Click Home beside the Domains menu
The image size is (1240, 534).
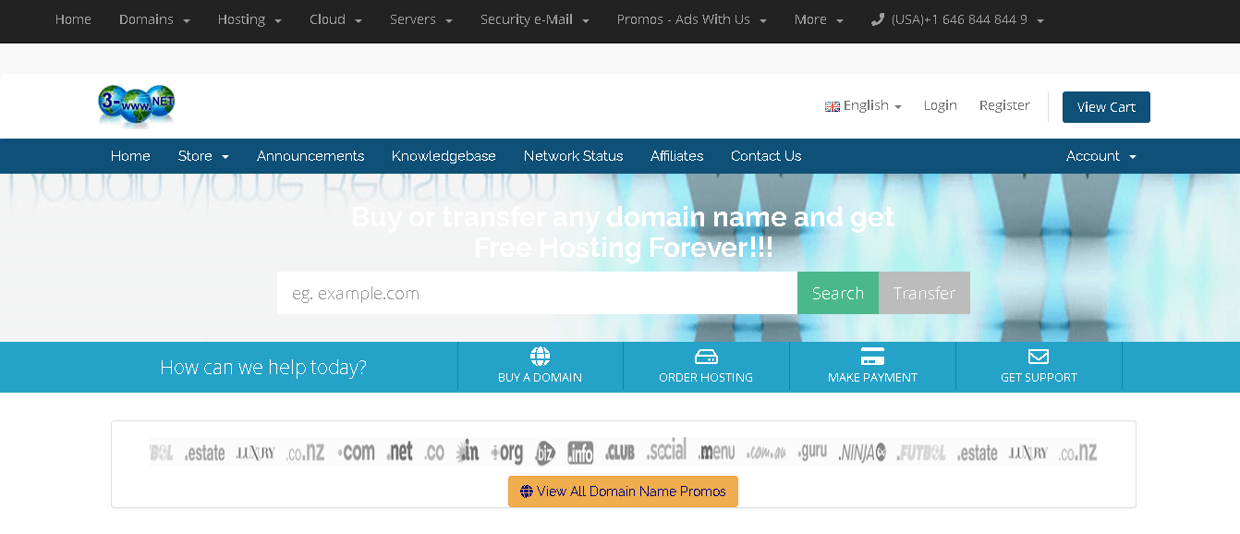(x=73, y=19)
